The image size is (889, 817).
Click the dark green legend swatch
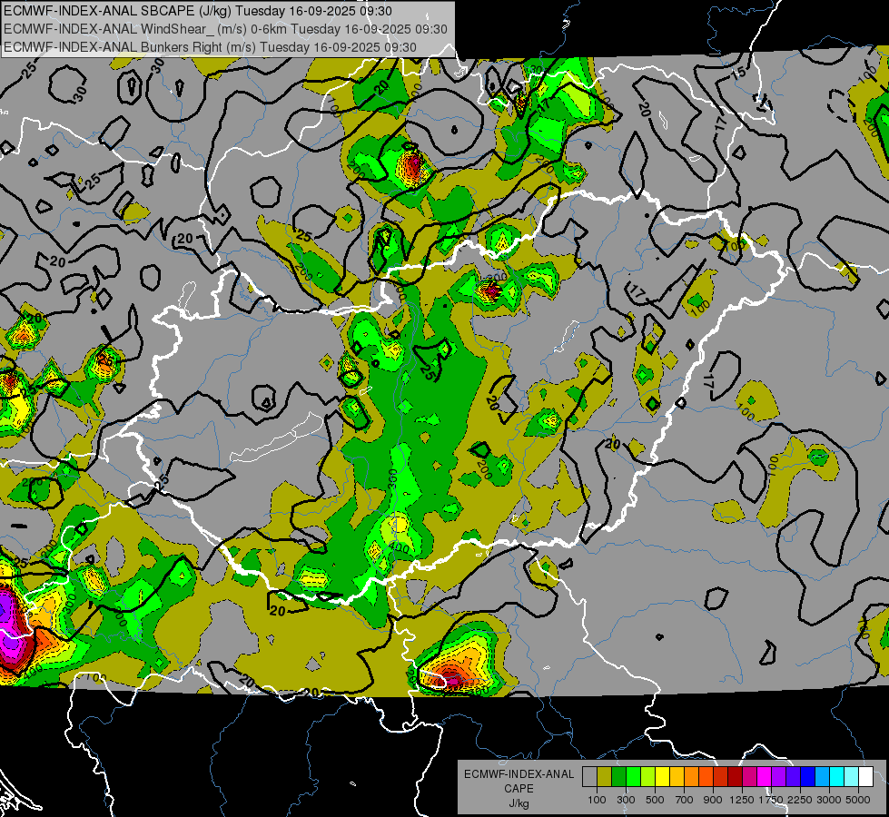pos(618,776)
